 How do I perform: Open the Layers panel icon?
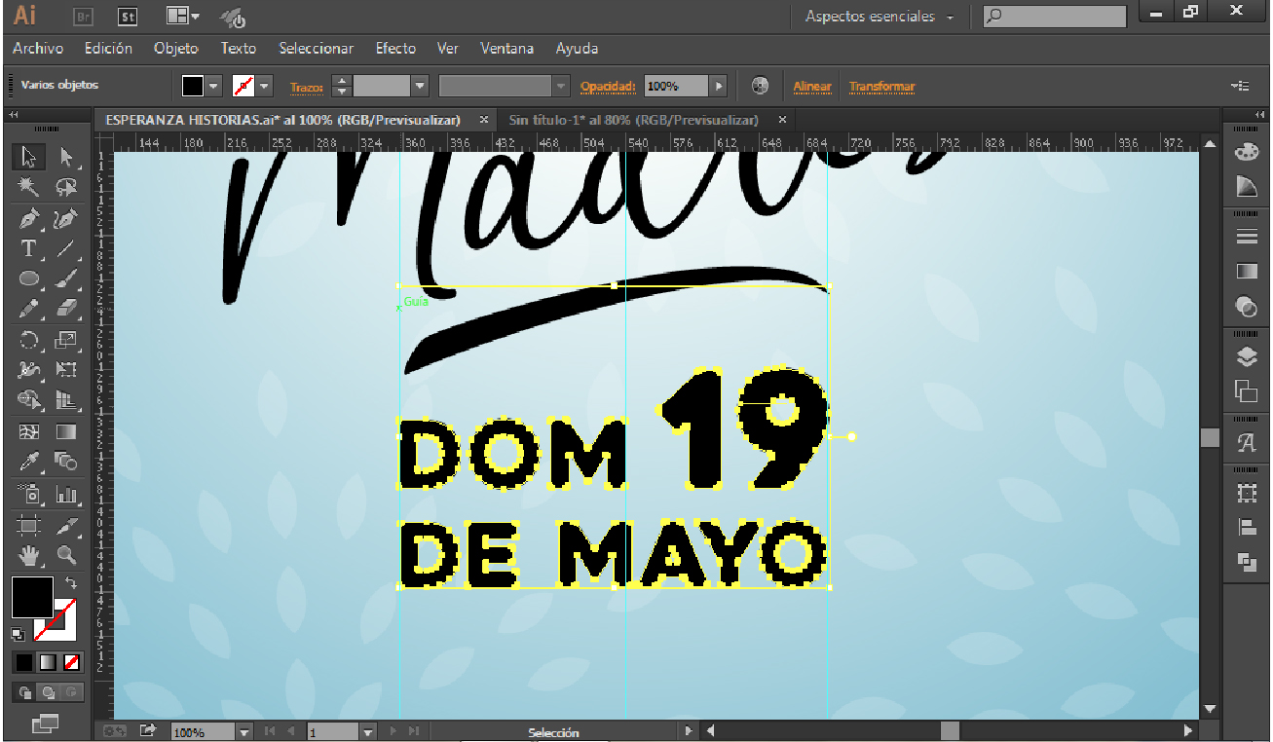pyautogui.click(x=1246, y=356)
